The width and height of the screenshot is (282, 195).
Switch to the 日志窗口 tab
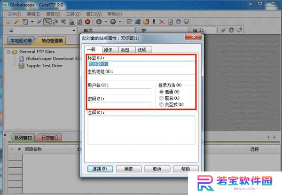[50, 138]
